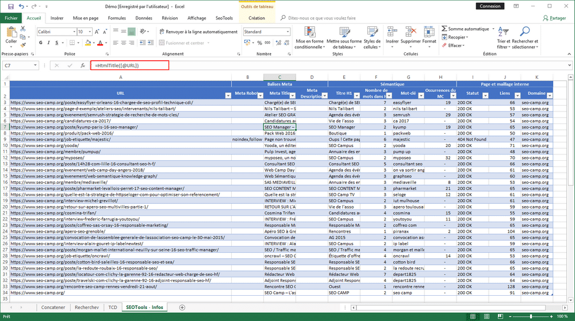575x321 pixels.
Task: Add a new sheet with plus icon
Action: click(x=182, y=307)
